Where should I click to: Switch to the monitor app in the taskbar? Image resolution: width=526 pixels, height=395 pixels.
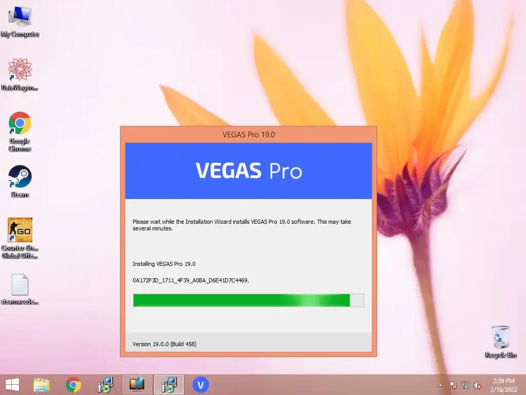coord(137,385)
